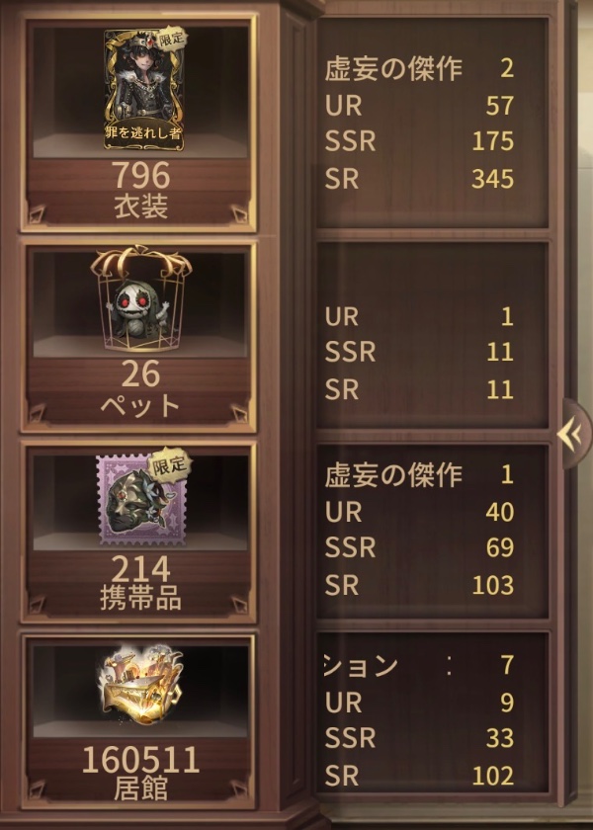The height and width of the screenshot is (830, 593).
Task: Open the 居館 category showing 160511
Action: click(139, 720)
